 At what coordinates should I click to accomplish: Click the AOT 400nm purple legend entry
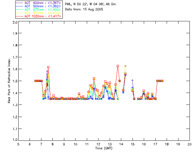pos(38,3)
